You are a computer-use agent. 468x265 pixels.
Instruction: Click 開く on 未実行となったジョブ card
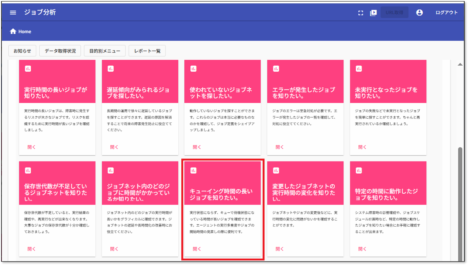tap(363, 147)
